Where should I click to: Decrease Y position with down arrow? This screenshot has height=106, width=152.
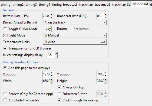tap(105, 76)
